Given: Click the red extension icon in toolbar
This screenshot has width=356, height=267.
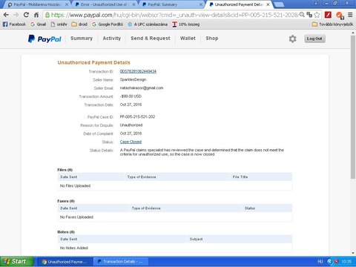Looking at the screenshot, I should pos(328,15).
